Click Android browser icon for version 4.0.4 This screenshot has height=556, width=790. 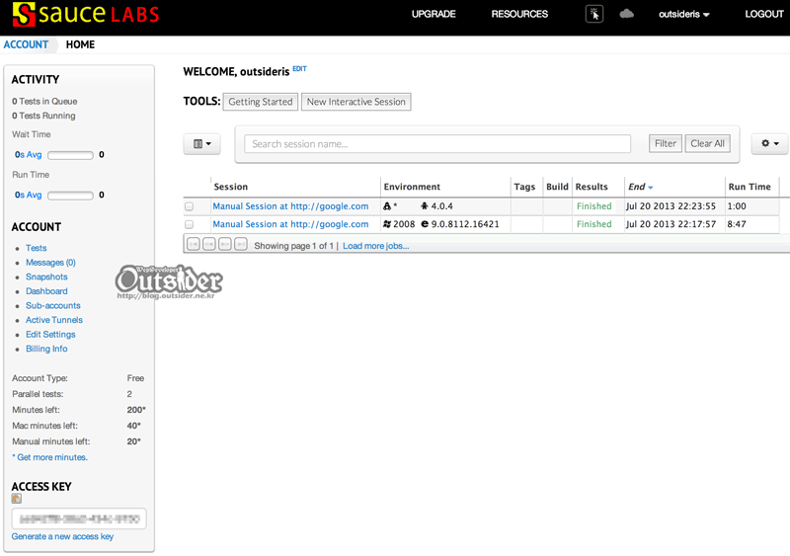click(x=425, y=205)
